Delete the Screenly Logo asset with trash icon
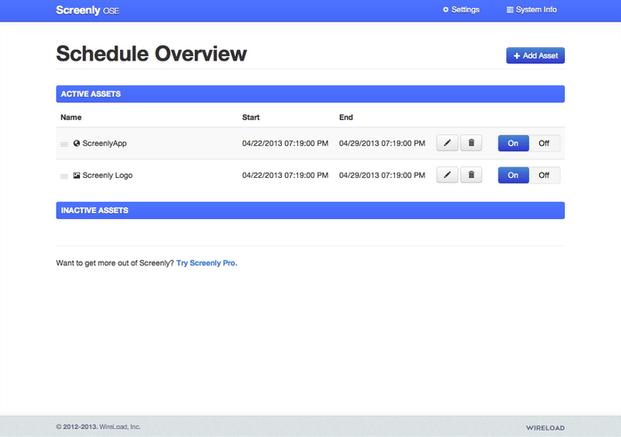The height and width of the screenshot is (437, 621). [x=471, y=174]
